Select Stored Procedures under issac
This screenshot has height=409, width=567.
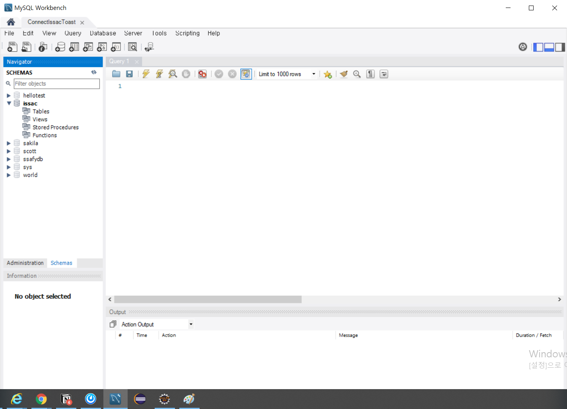click(56, 127)
